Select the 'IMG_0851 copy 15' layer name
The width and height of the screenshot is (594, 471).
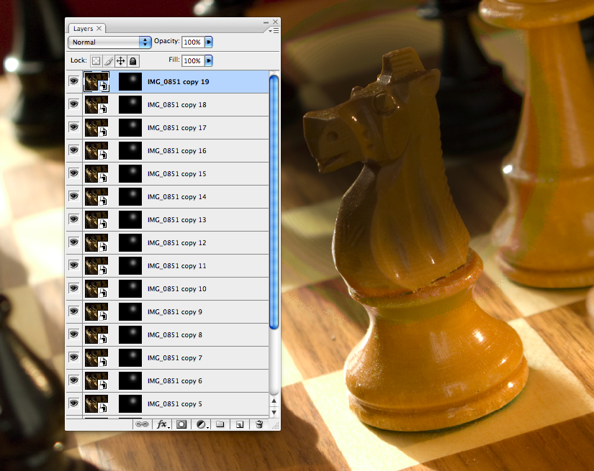177,173
